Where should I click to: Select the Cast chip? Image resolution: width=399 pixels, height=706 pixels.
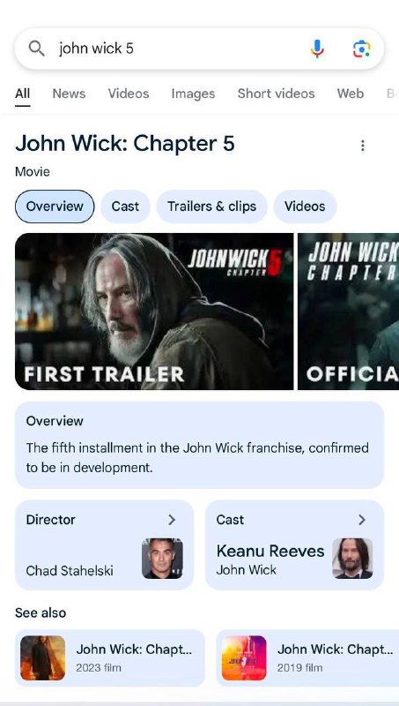(125, 207)
